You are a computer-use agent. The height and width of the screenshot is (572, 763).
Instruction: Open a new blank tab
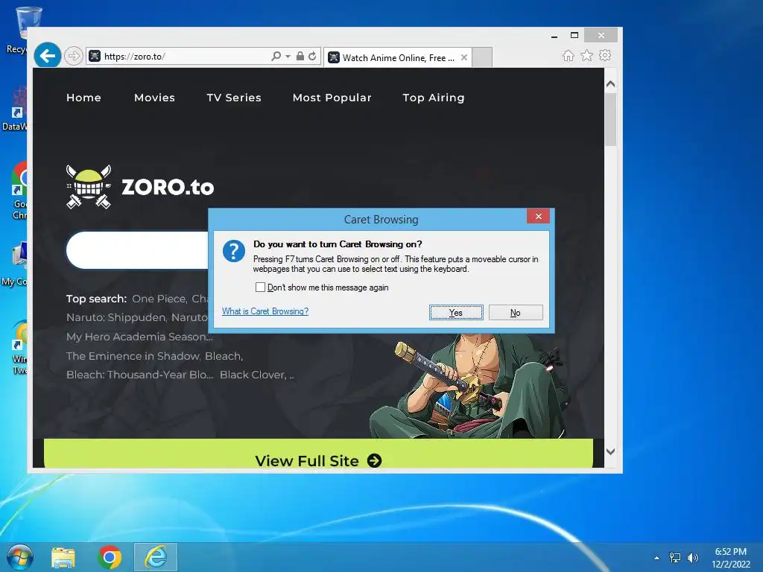point(482,57)
